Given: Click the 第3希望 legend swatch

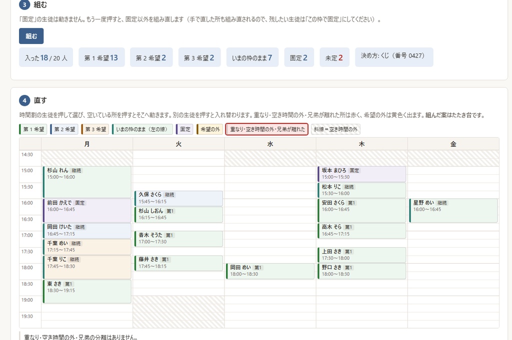Looking at the screenshot, I should pyautogui.click(x=95, y=129).
